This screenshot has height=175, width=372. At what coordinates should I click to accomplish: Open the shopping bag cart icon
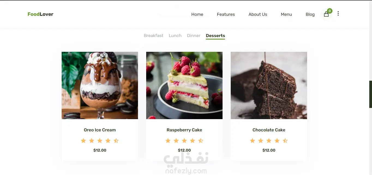pyautogui.click(x=326, y=14)
